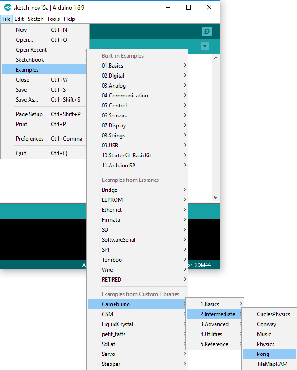Open the petit_fatfs library examples
Screen dimensions: 297x370
(138, 334)
